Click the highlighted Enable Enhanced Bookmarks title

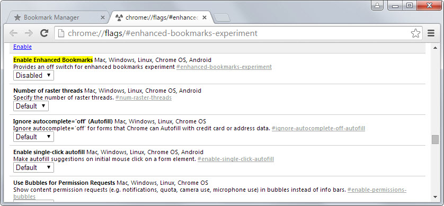point(53,60)
